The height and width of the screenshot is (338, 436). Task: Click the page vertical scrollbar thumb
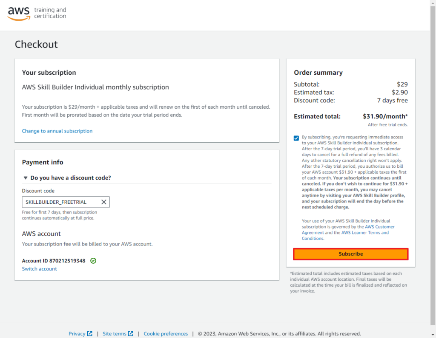433,165
